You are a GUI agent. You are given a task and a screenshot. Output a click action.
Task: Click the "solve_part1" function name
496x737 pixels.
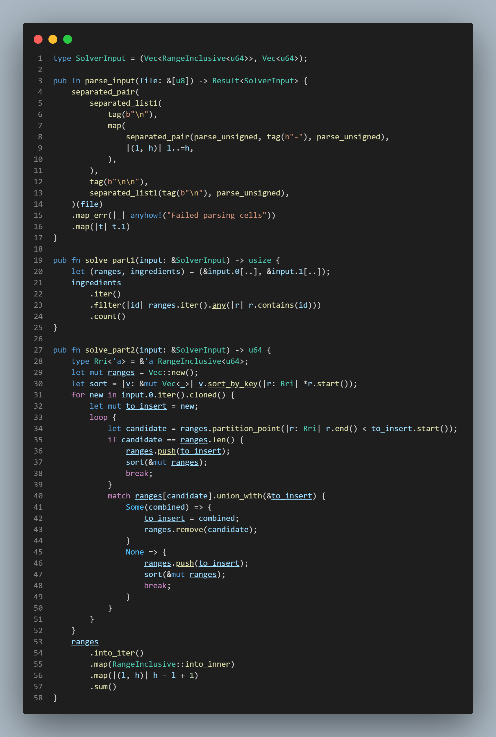point(110,260)
